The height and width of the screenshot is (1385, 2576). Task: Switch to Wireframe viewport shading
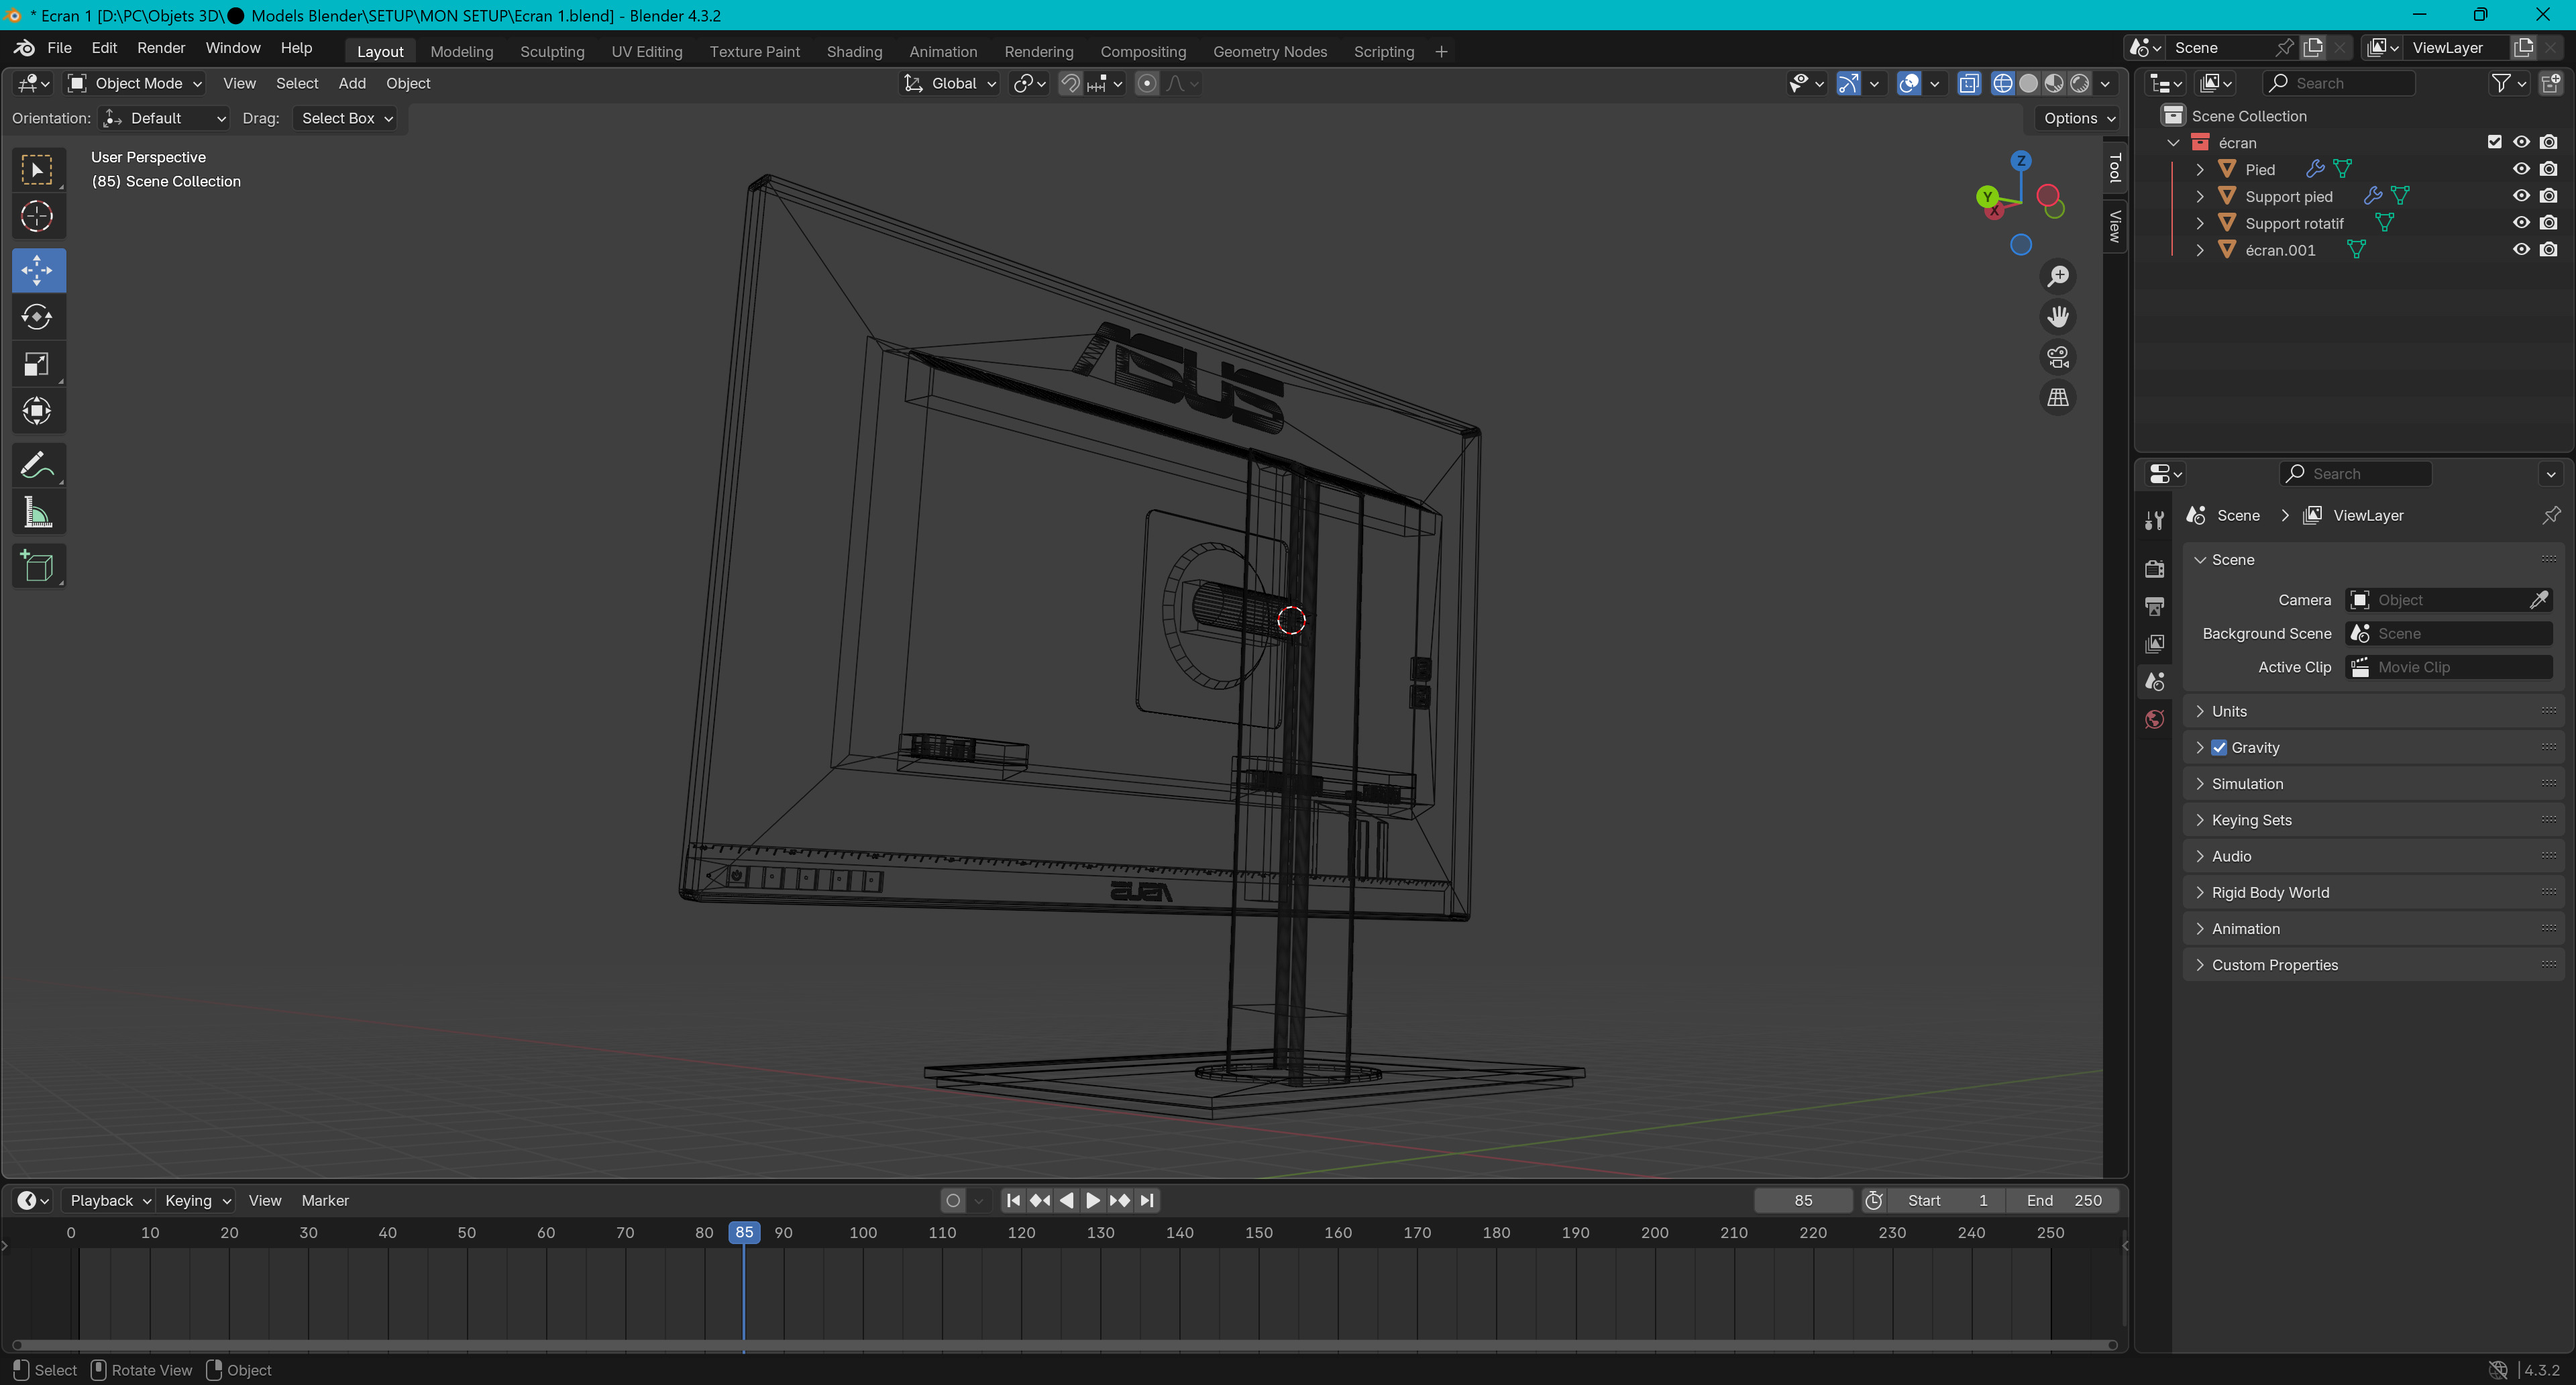[2002, 84]
